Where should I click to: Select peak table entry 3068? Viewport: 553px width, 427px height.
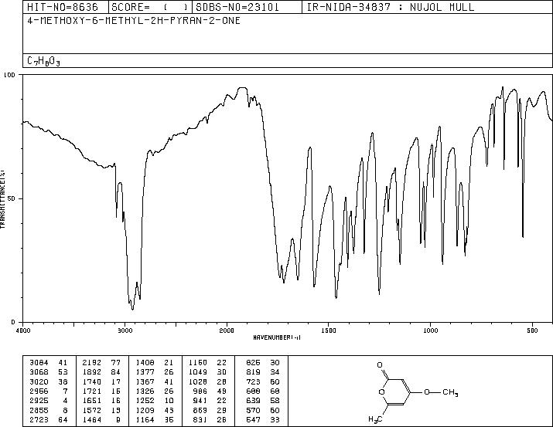click(39, 372)
